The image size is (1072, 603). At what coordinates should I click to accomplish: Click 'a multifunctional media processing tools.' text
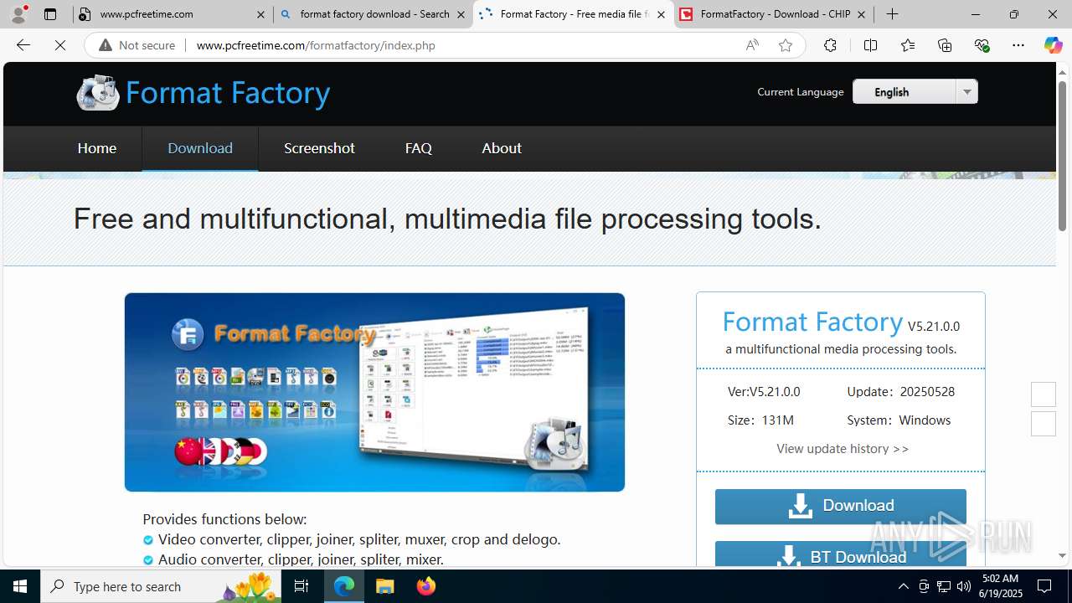pos(841,349)
